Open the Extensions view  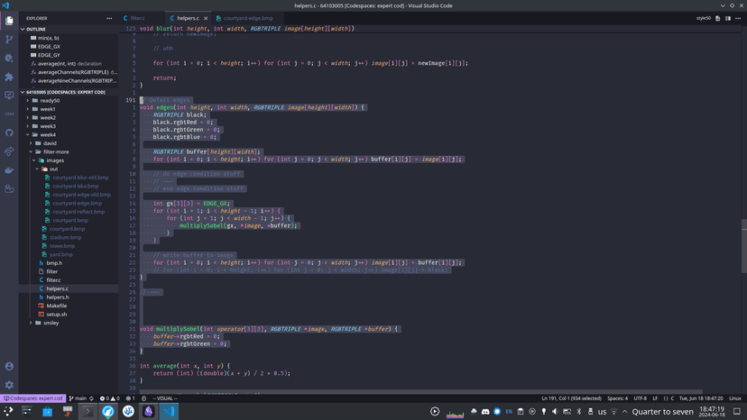(9, 78)
